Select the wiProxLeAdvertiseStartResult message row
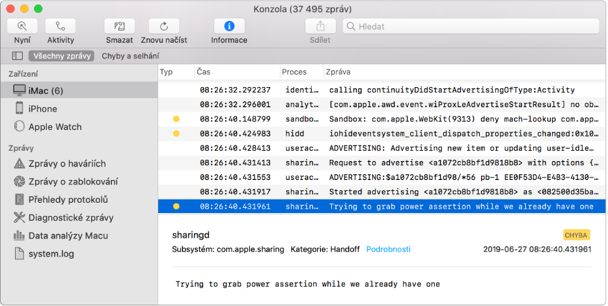The height and width of the screenshot is (306, 608). [x=382, y=105]
